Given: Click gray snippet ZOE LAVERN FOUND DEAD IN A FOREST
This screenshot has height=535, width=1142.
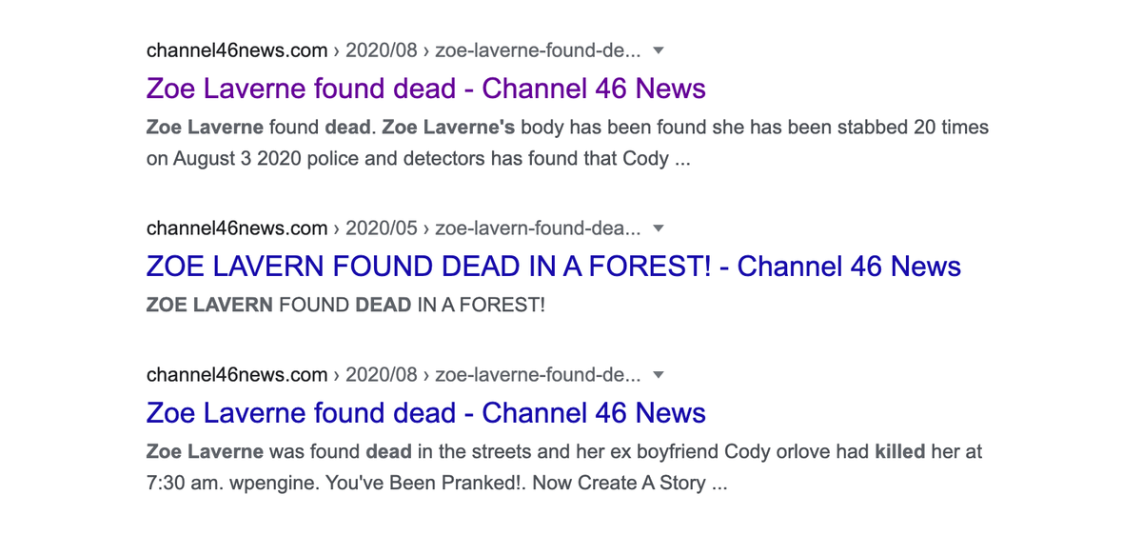Looking at the screenshot, I should [345, 306].
